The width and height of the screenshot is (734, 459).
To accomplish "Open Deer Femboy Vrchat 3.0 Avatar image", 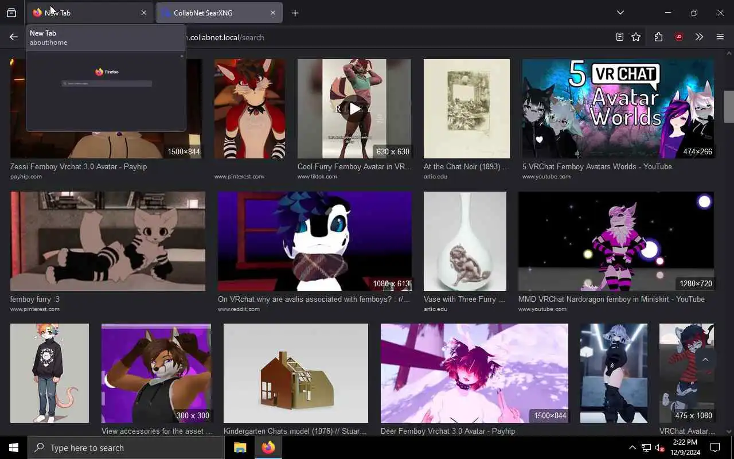I will click(474, 373).
